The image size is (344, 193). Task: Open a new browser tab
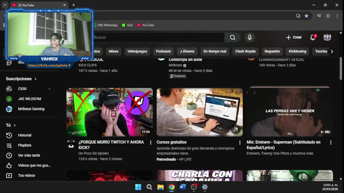pyautogui.click(x=74, y=5)
